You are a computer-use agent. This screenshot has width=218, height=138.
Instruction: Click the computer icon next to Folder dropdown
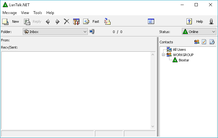coord(92,31)
